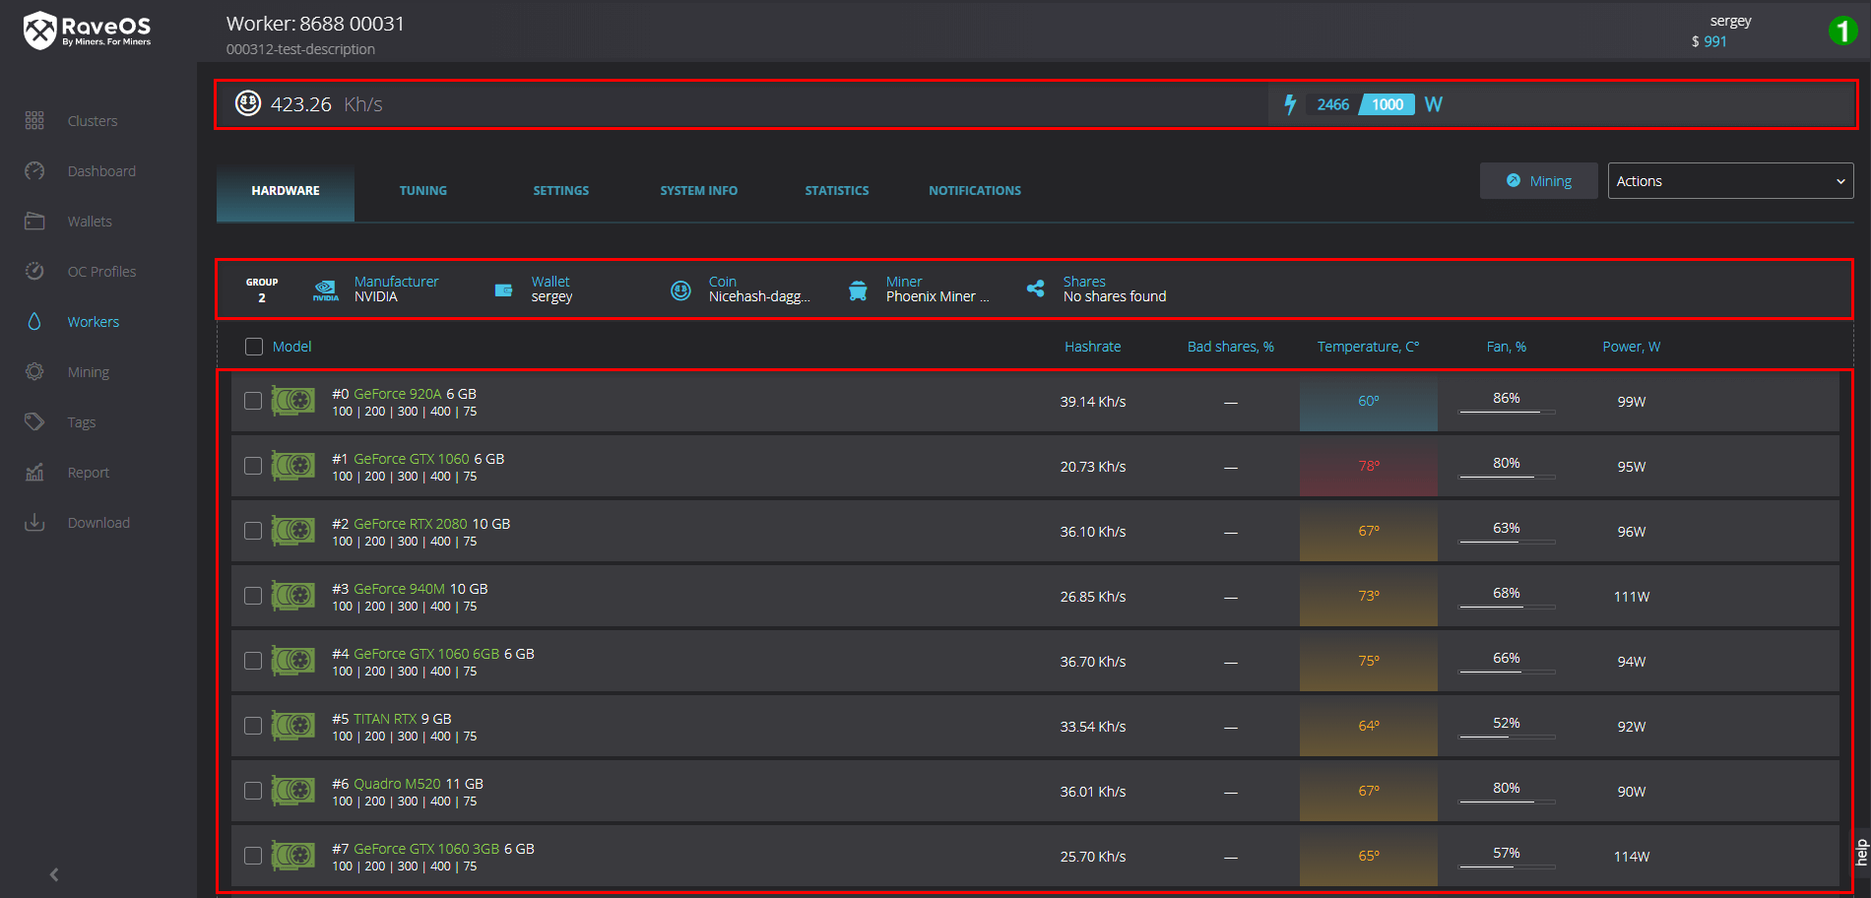Switch to the Hardware tab
The image size is (1871, 898).
(x=286, y=191)
